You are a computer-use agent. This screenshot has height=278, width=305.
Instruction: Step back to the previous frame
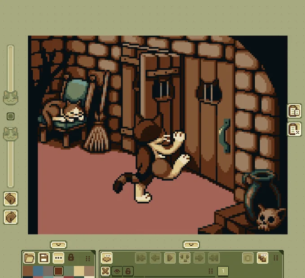(155, 258)
